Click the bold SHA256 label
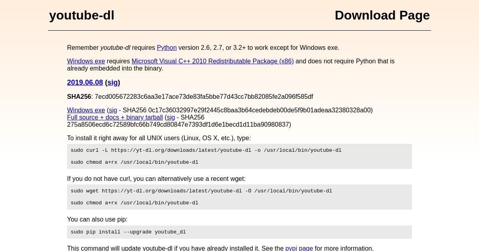 coord(79,97)
